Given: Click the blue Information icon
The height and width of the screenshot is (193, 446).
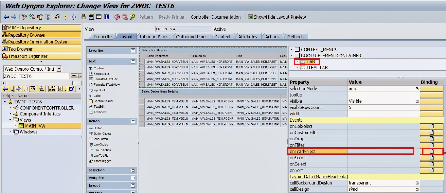Looking at the screenshot, I should [107, 17].
